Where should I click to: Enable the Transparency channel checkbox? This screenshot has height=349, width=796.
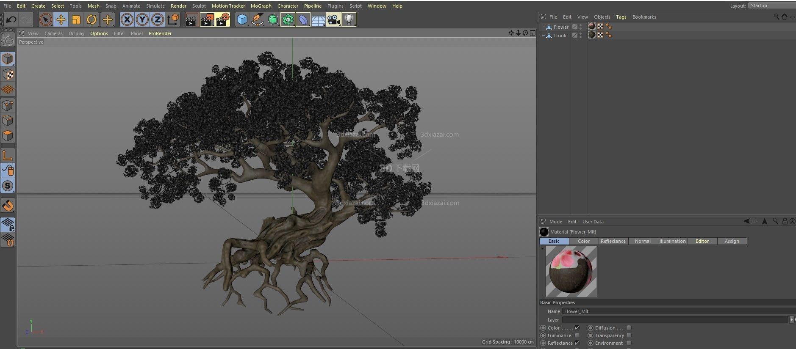tap(629, 335)
